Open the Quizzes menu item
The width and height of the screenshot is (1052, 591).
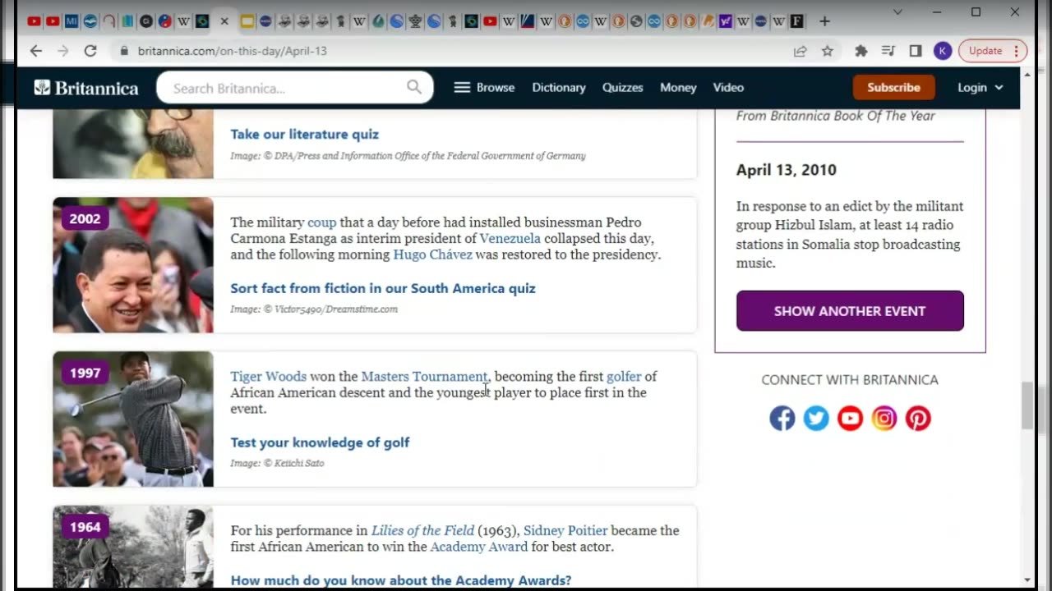(623, 88)
